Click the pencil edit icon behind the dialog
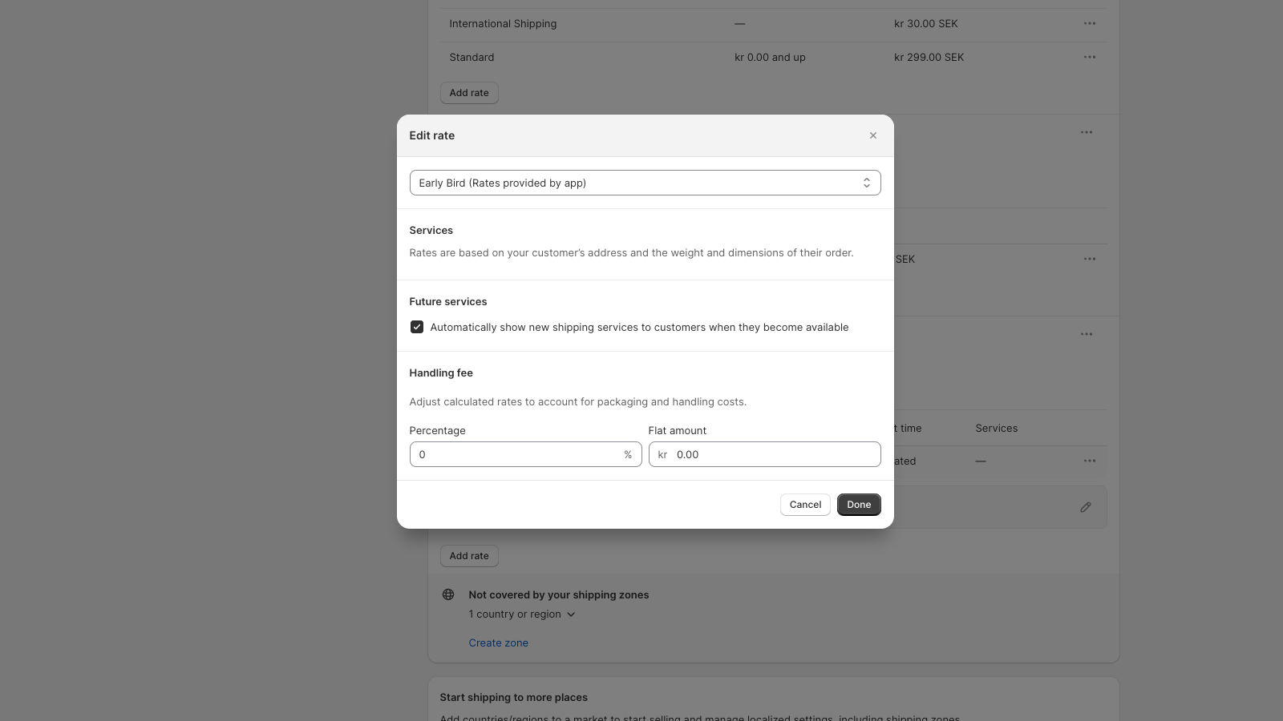Image resolution: width=1283 pixels, height=721 pixels. 1085,507
